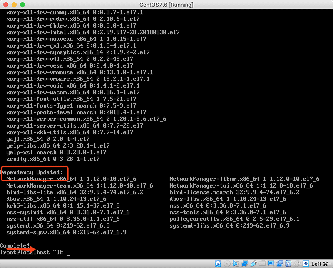Click the audio output icon
This screenshot has width=333, height=268.
point(236,263)
